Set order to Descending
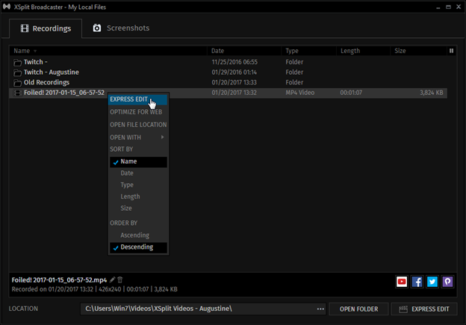 click(138, 247)
